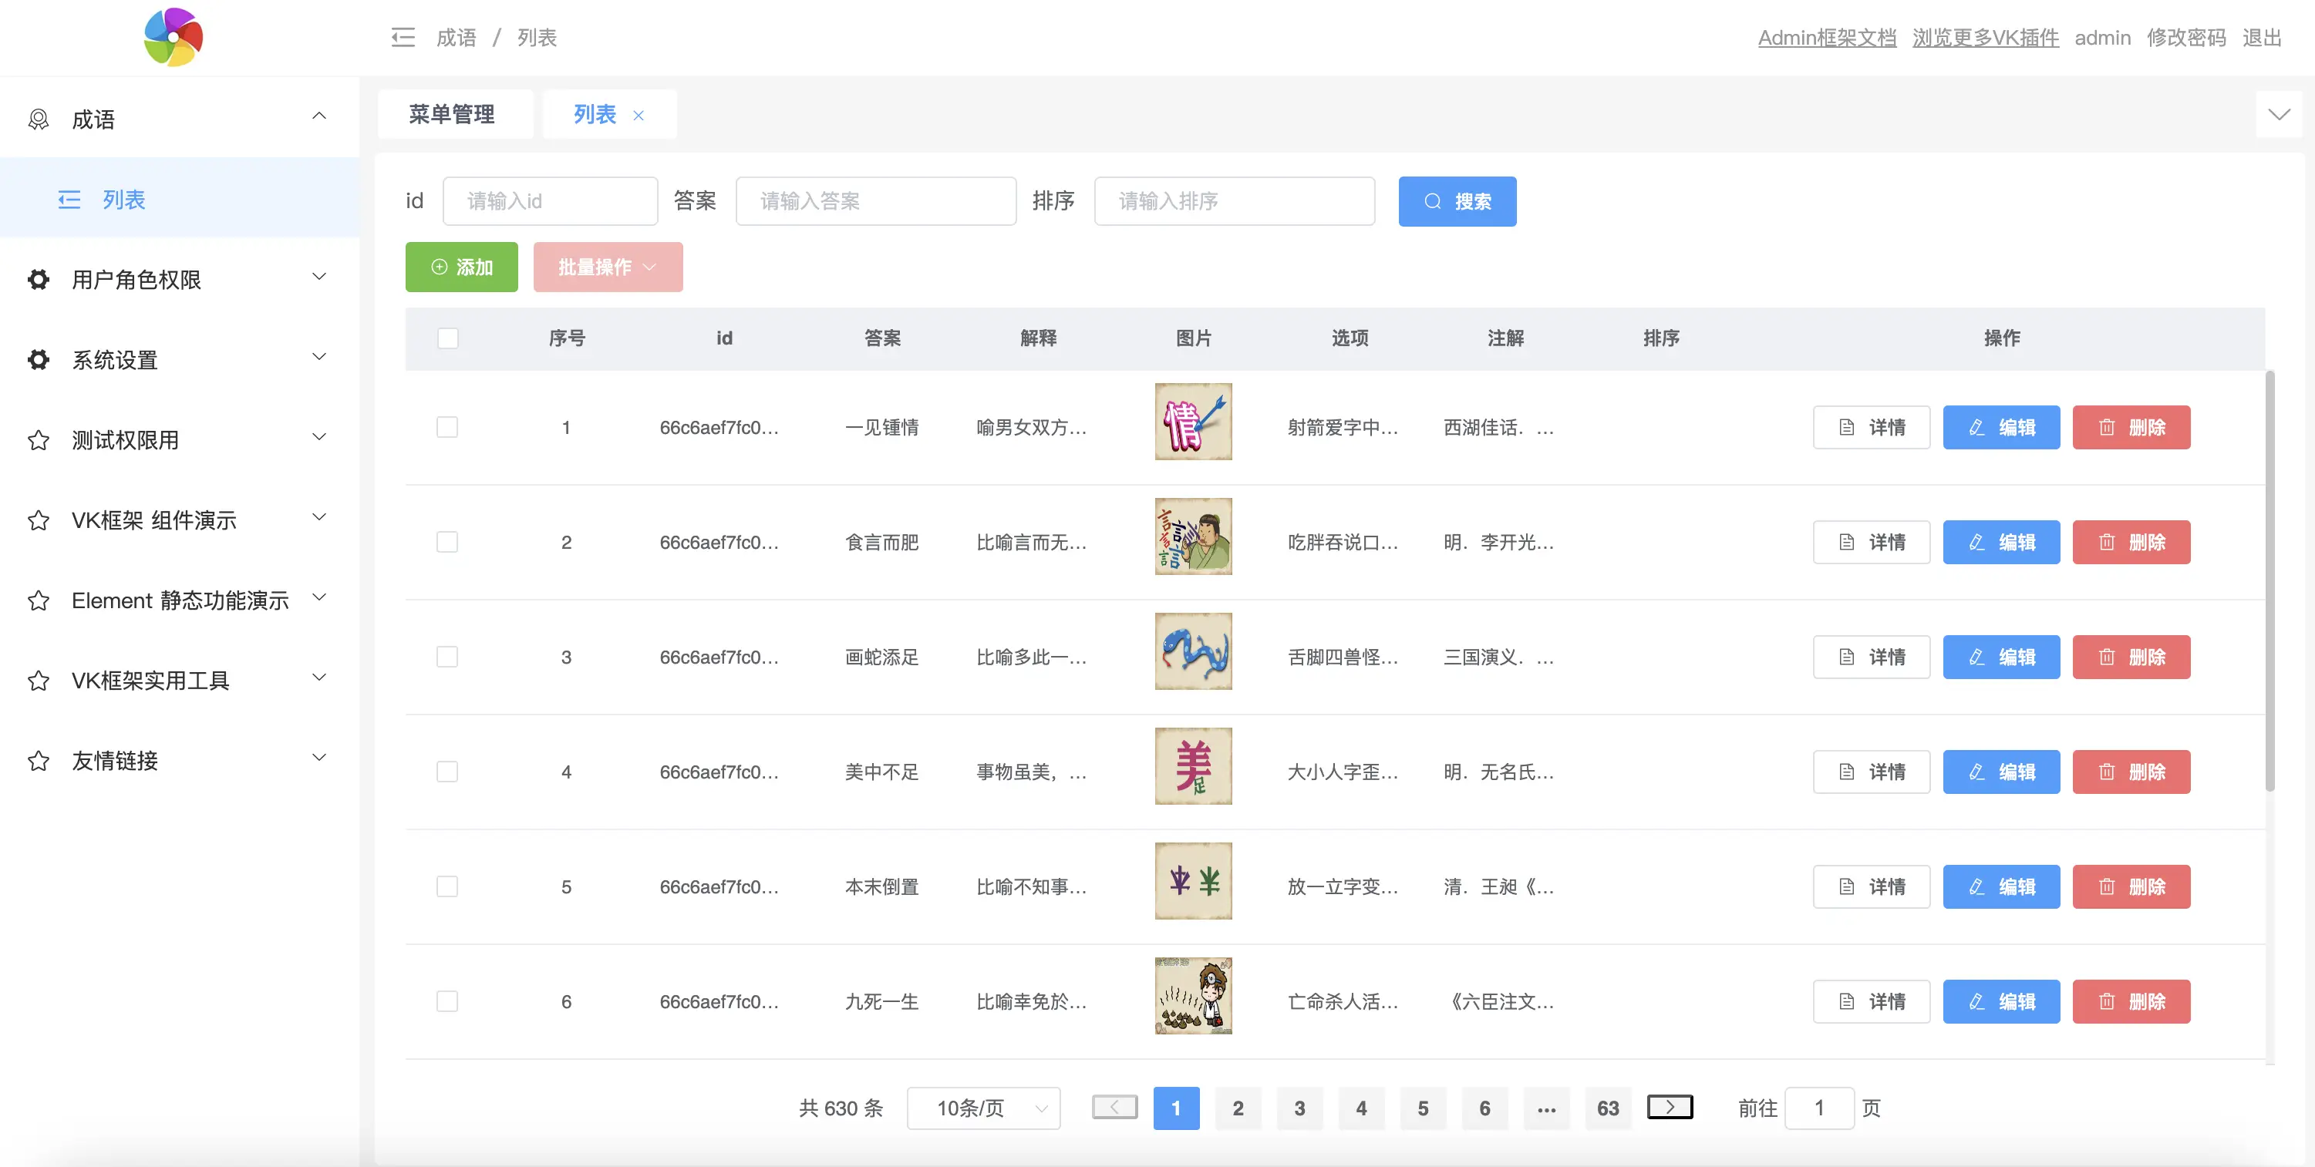Click the colorful pinwheel logo
2315x1167 pixels.
pyautogui.click(x=174, y=38)
